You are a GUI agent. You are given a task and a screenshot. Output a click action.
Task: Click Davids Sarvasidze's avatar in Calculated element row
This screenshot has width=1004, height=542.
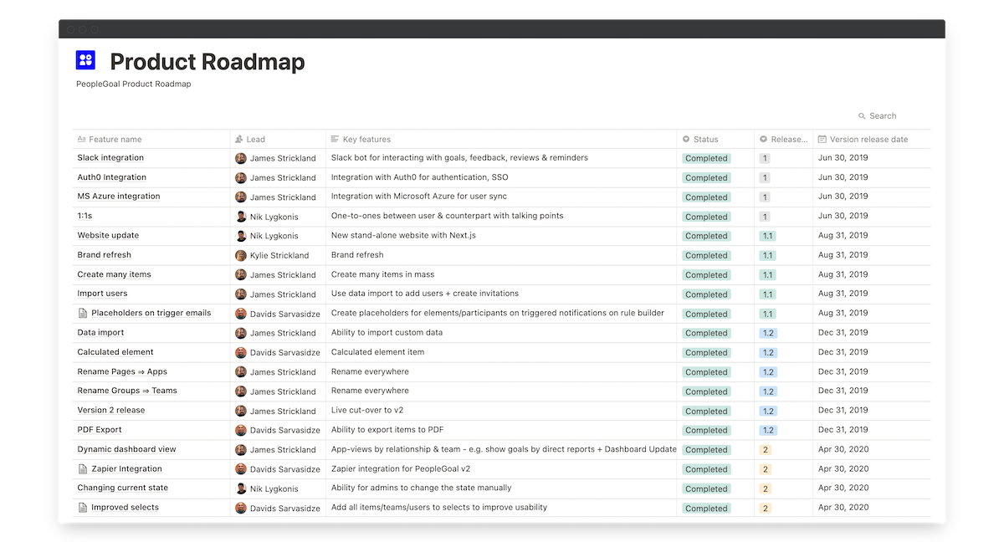[x=241, y=352]
